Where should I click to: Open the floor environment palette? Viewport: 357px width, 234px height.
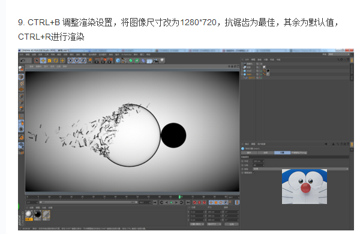(149, 61)
